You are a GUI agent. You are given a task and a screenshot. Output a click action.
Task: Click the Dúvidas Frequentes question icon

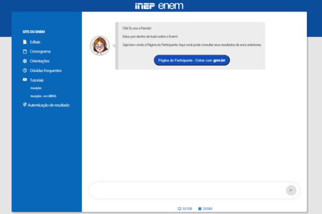click(x=25, y=71)
